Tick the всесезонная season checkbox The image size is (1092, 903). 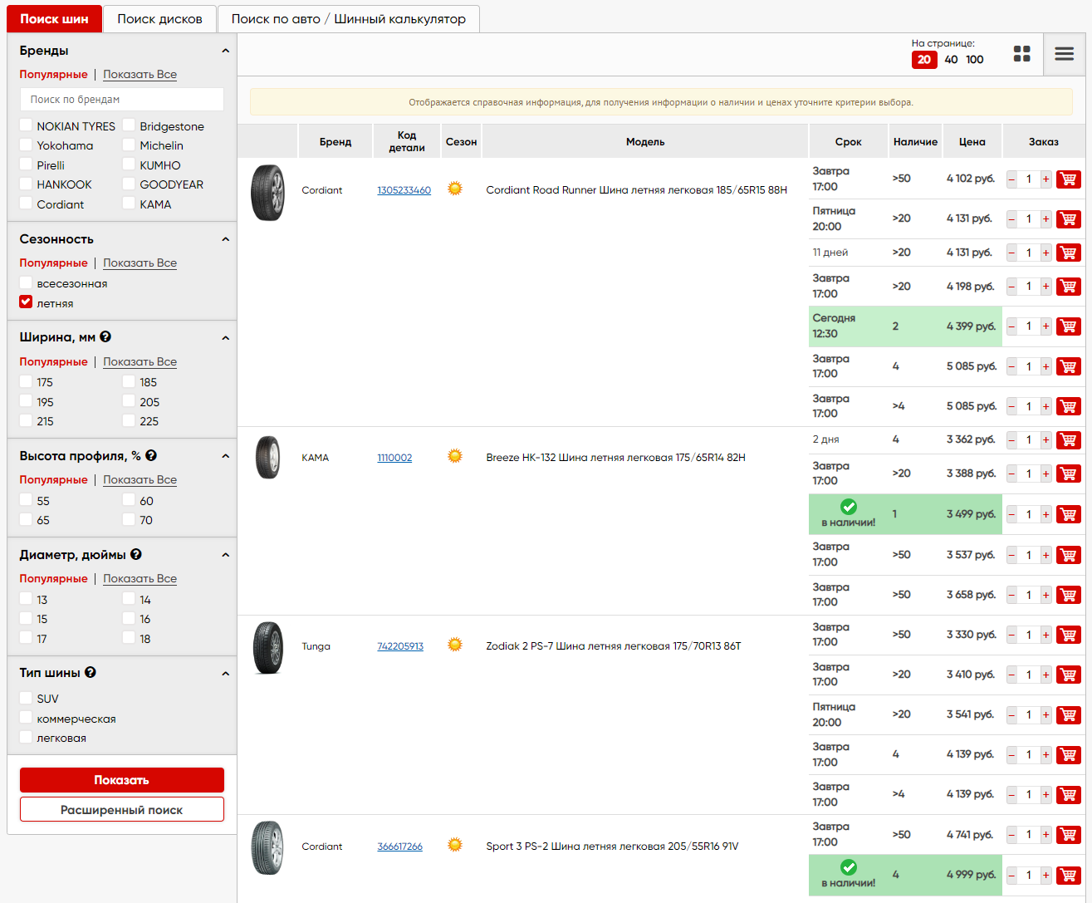point(26,282)
